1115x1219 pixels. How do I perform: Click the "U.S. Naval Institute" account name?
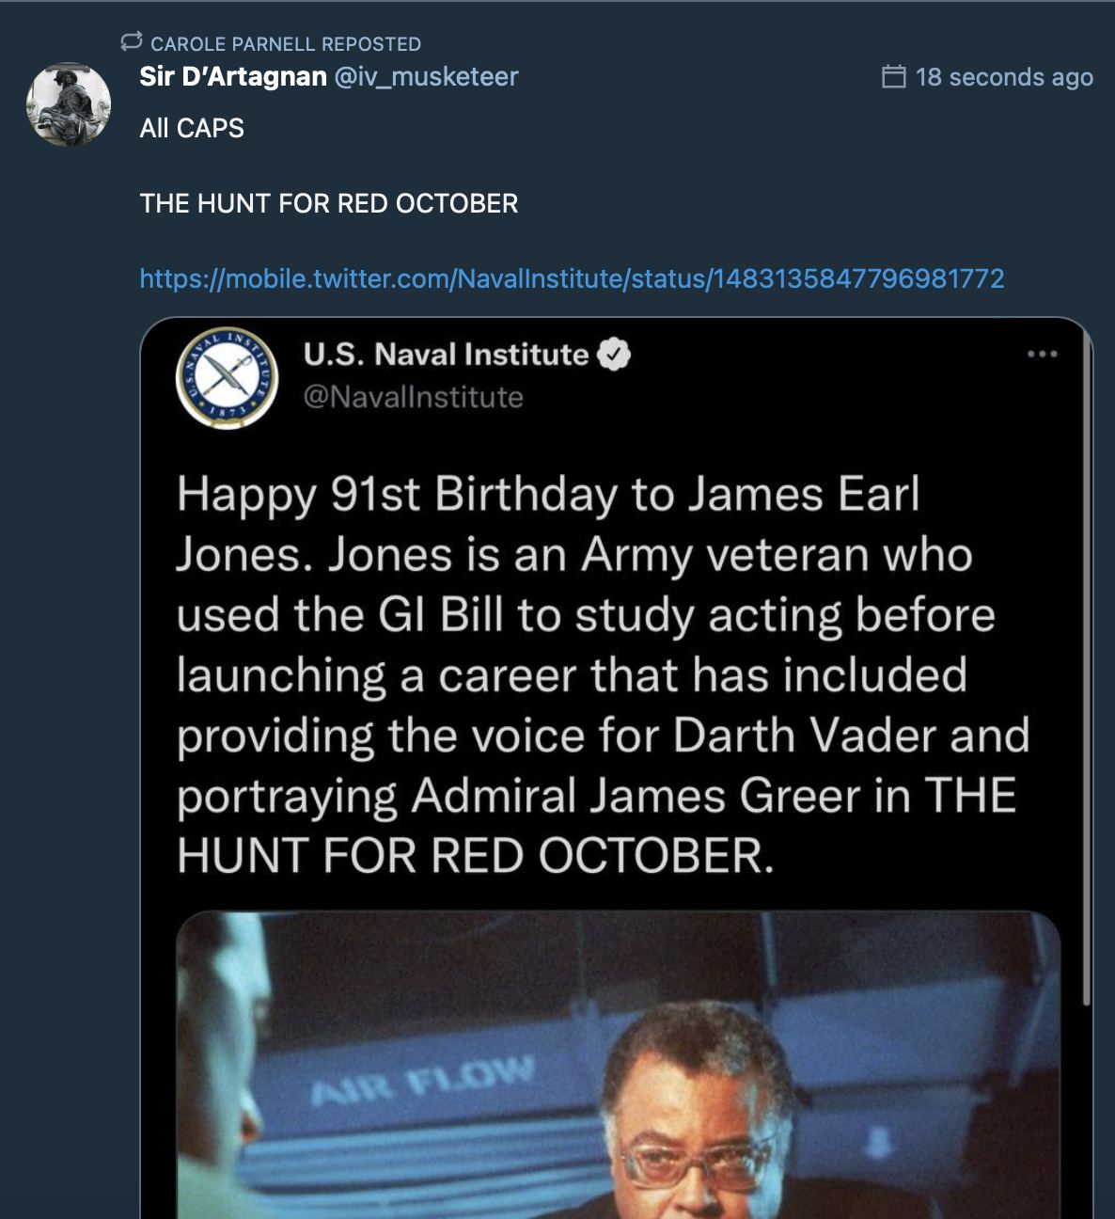coord(446,355)
